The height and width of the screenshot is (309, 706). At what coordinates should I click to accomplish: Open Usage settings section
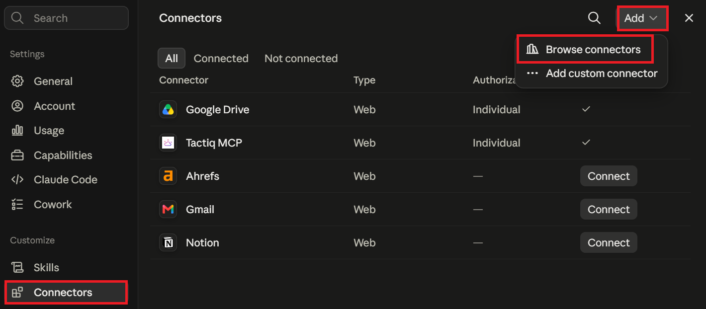click(x=49, y=130)
